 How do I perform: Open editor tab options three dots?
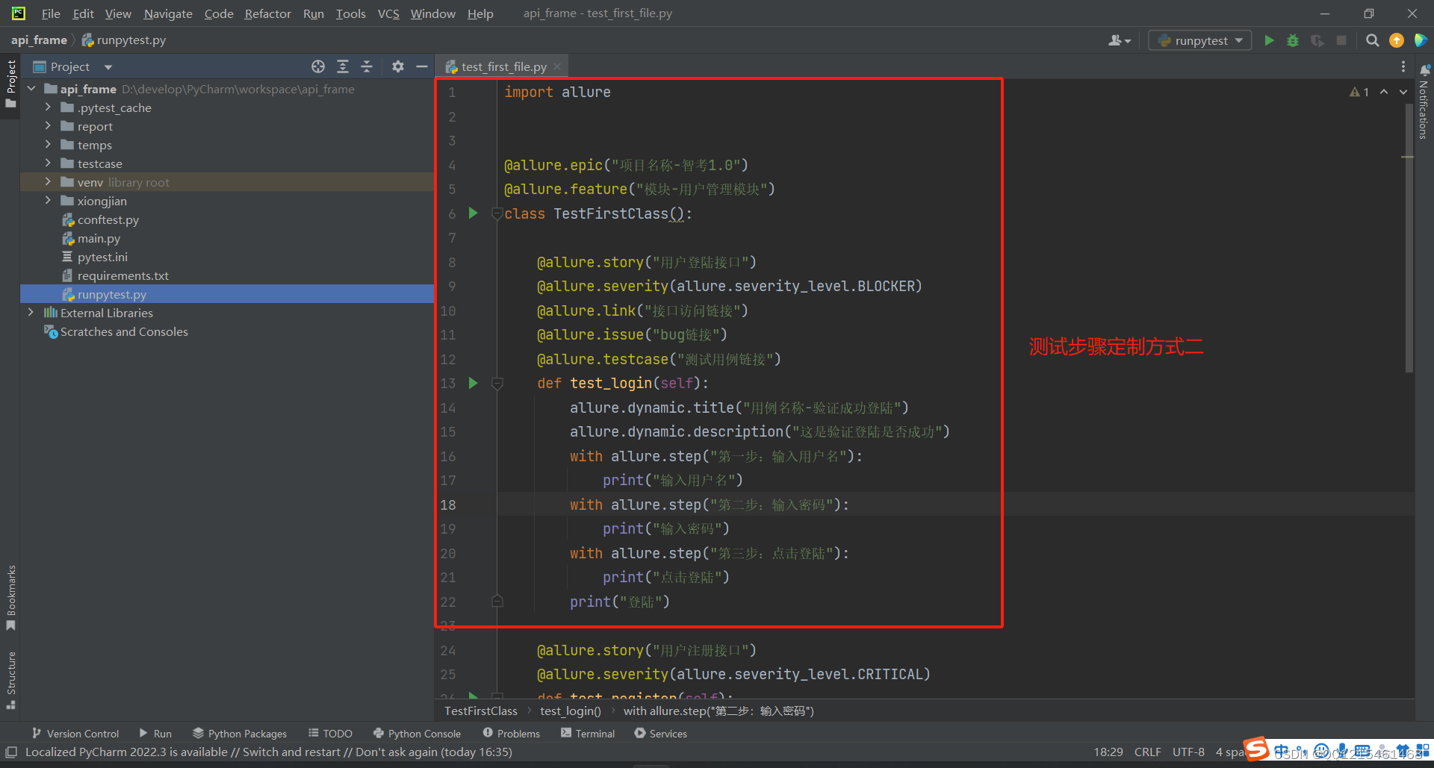(1403, 66)
